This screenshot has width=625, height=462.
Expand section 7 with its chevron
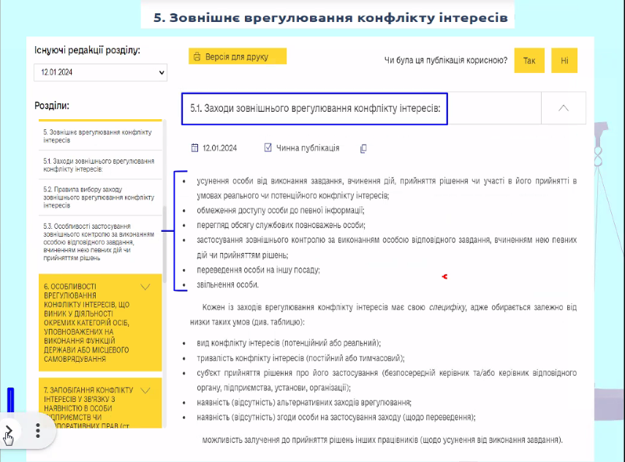click(145, 390)
